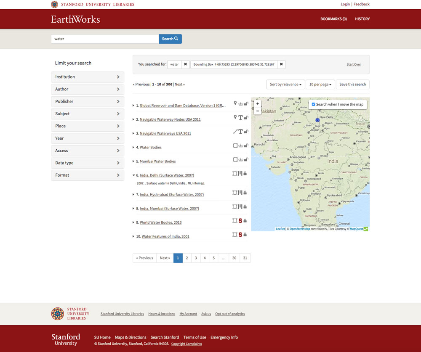Click the line icon beside Navigable Waterways USA 2011
This screenshot has width=421, height=352.
[x=235, y=132]
